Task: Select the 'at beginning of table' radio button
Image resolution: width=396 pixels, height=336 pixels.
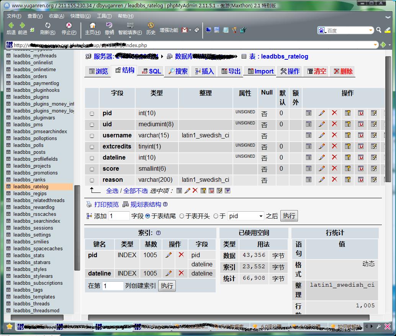Action: tap(182, 216)
